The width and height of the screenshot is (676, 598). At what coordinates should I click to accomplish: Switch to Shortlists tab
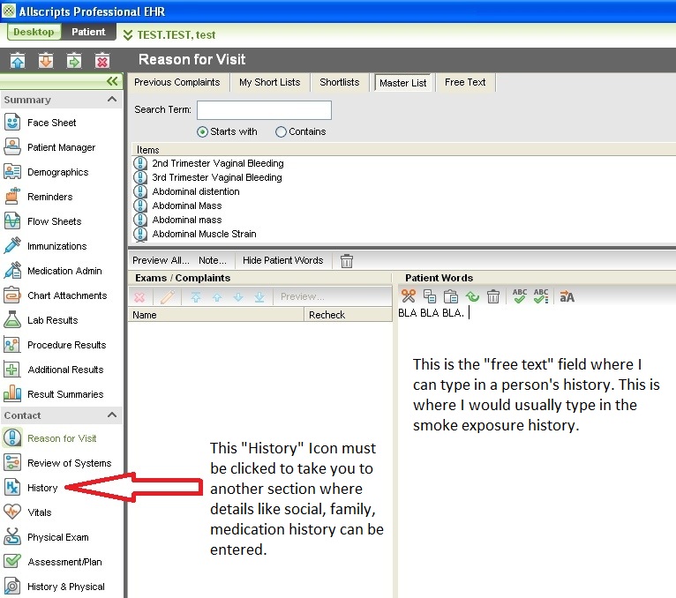(339, 82)
